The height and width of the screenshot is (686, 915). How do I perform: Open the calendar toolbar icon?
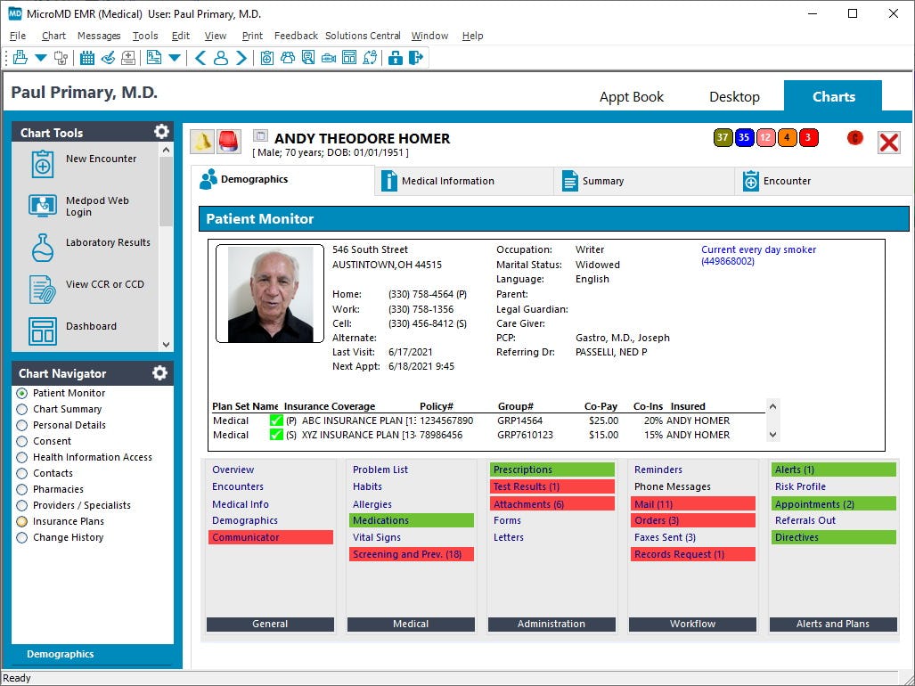(x=87, y=58)
